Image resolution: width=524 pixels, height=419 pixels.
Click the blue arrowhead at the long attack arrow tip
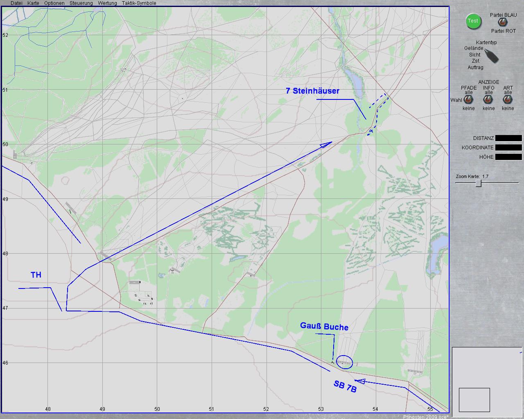pyautogui.click(x=327, y=144)
